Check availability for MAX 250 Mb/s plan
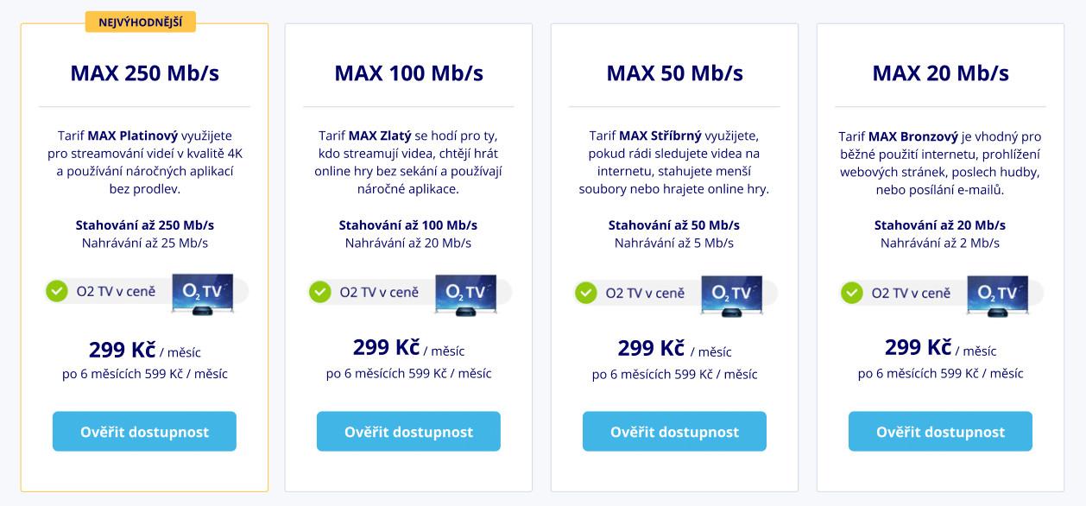The image size is (1086, 506). tap(144, 432)
